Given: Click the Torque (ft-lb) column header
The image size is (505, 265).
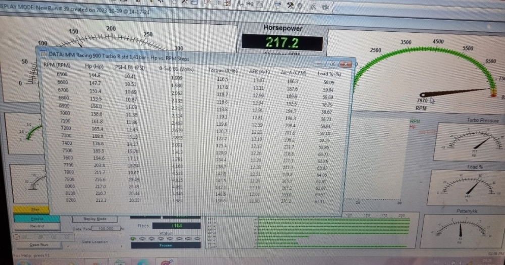Looking at the screenshot, I should pos(223,70).
